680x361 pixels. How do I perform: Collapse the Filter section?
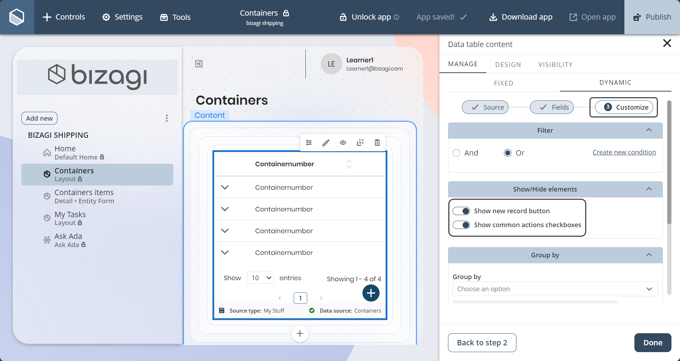click(649, 130)
